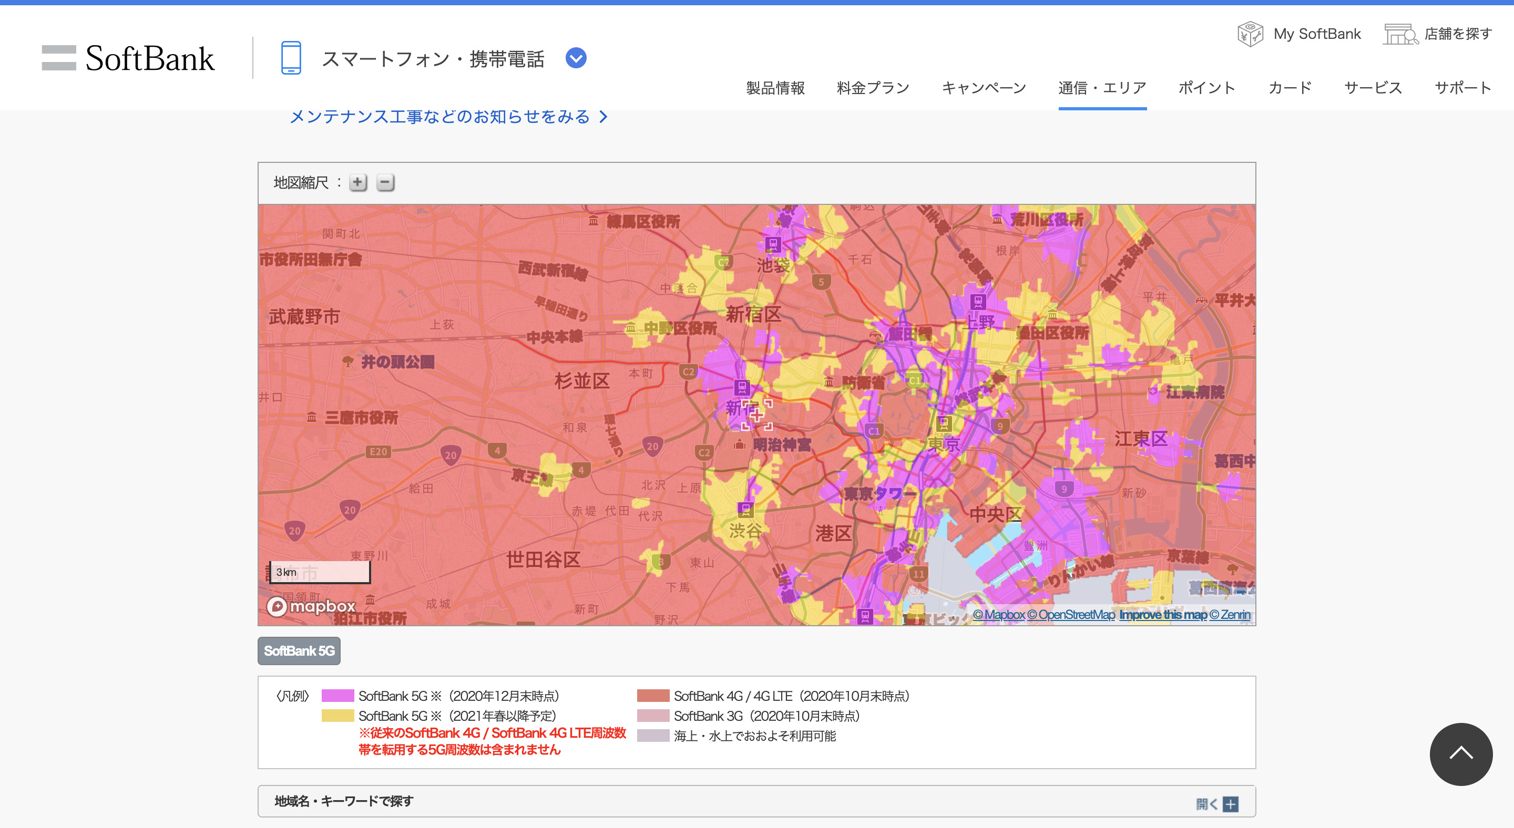The width and height of the screenshot is (1514, 828).
Task: Click 港区 label on map
Action: [x=833, y=533]
